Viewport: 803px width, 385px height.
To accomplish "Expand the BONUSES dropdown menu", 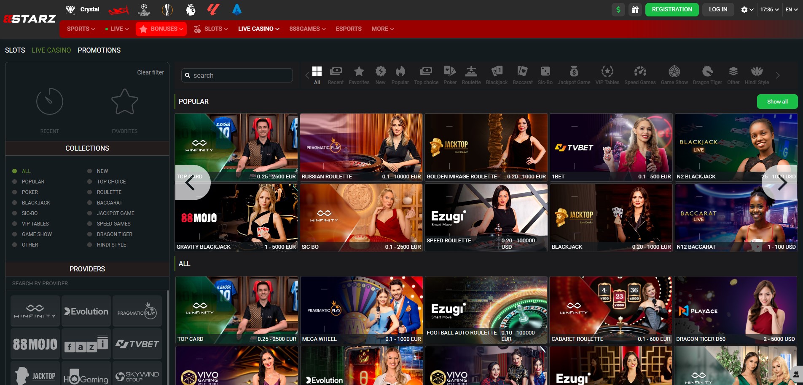I will tap(161, 29).
